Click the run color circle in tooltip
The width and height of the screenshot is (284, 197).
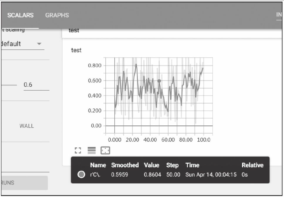(x=81, y=174)
